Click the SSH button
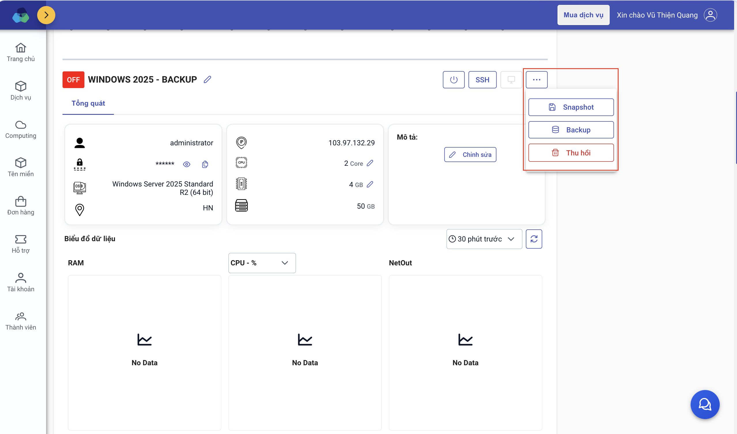Screen dimensions: 737x434 [482, 79]
